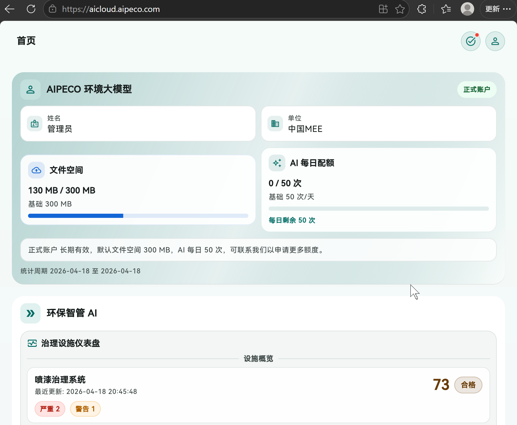The height and width of the screenshot is (425, 517).
Task: Open the task checkmark notification icon
Action: pos(470,41)
